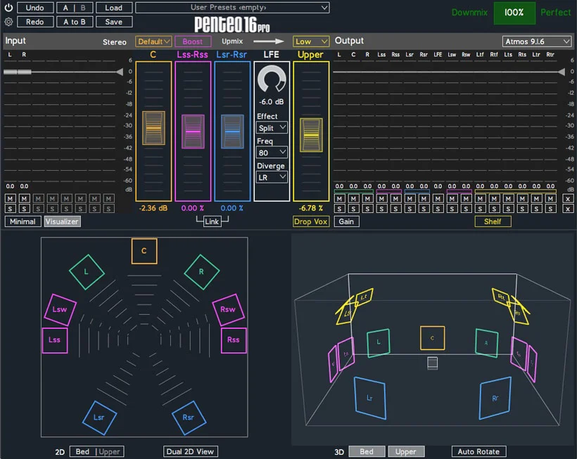This screenshot has height=459, width=577.
Task: Enable Drop Vox
Action: [311, 221]
